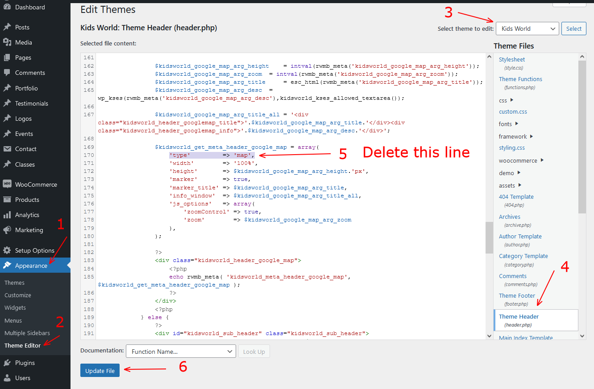Open the Select theme to edit dropdown

527,29
